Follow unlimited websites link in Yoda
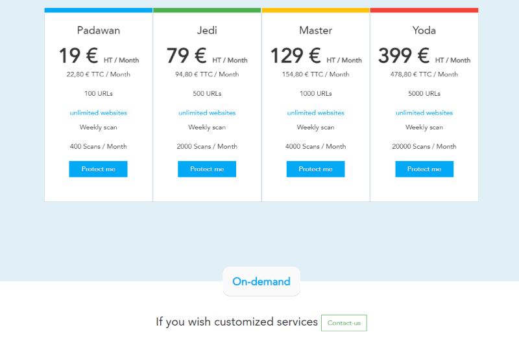The width and height of the screenshot is (519, 343). [424, 113]
